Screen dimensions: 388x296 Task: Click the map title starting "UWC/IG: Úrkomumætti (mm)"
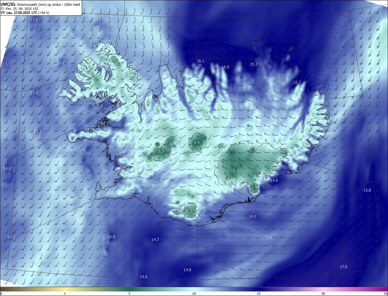tap(40, 4)
